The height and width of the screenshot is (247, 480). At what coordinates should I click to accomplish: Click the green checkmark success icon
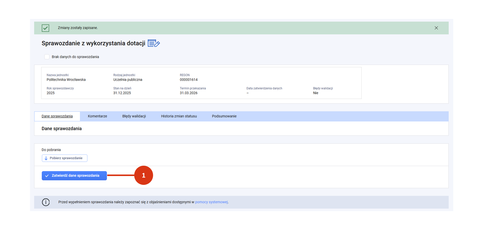coord(45,28)
